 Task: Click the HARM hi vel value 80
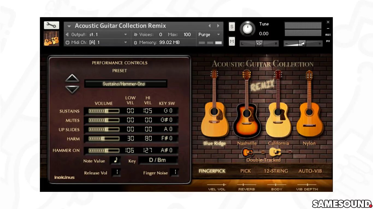pos(148,139)
